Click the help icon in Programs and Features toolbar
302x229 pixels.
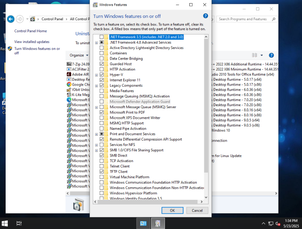271,55
